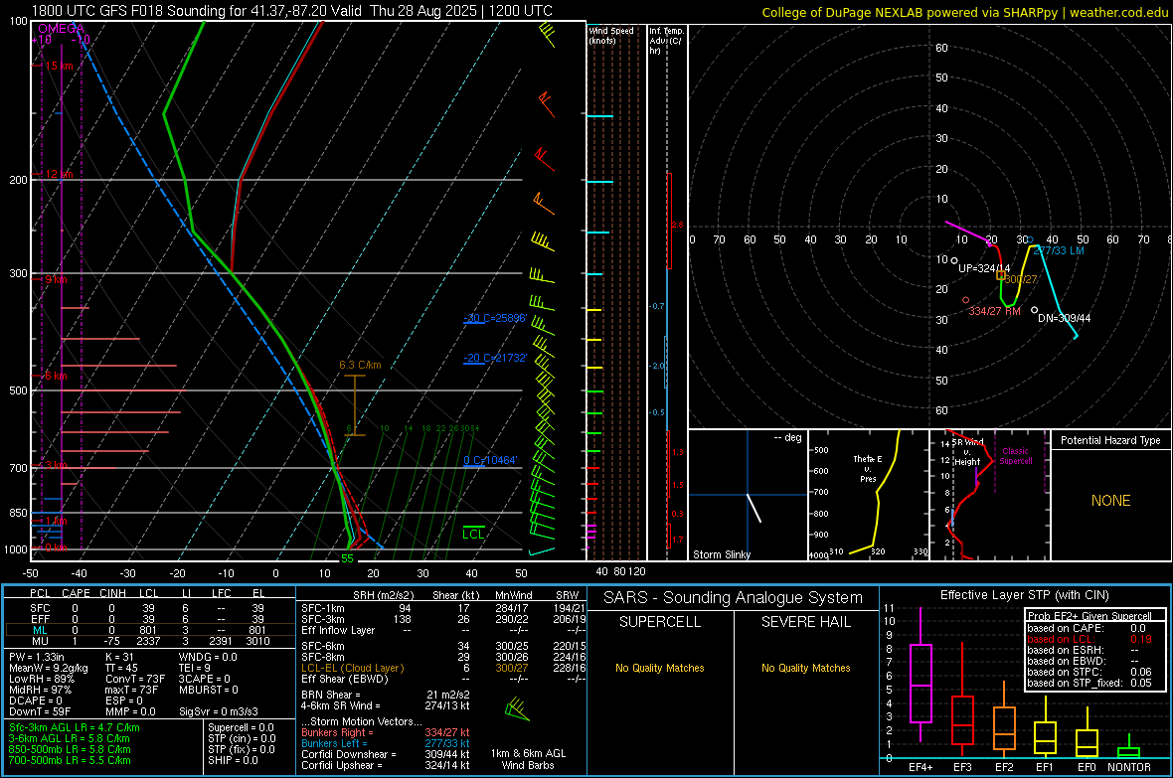Select the -20 C=21732' level label

(495, 359)
